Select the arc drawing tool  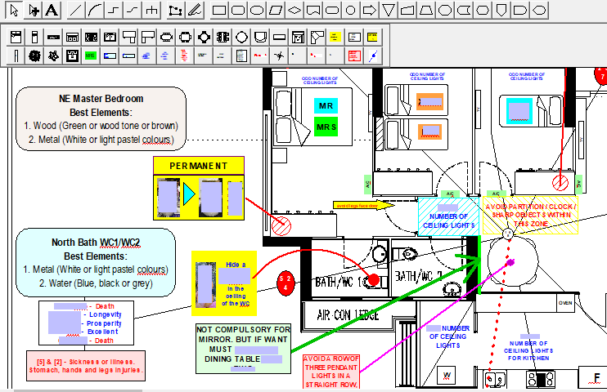click(x=95, y=11)
